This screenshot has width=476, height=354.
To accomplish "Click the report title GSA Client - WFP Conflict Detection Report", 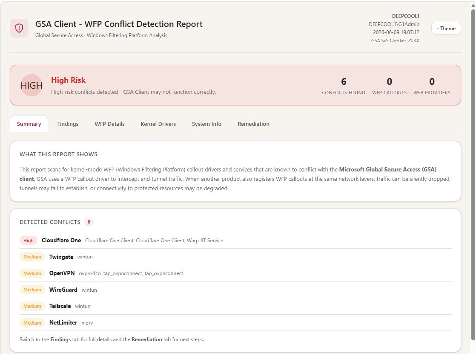I will pyautogui.click(x=119, y=24).
